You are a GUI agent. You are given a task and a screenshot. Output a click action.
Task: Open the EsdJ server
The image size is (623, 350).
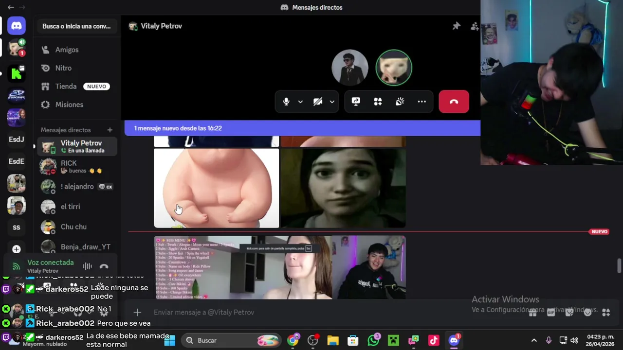[17, 140]
